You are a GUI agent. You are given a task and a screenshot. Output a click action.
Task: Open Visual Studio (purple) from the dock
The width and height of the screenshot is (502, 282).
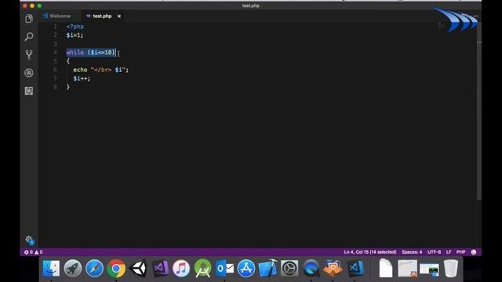[x=160, y=268]
